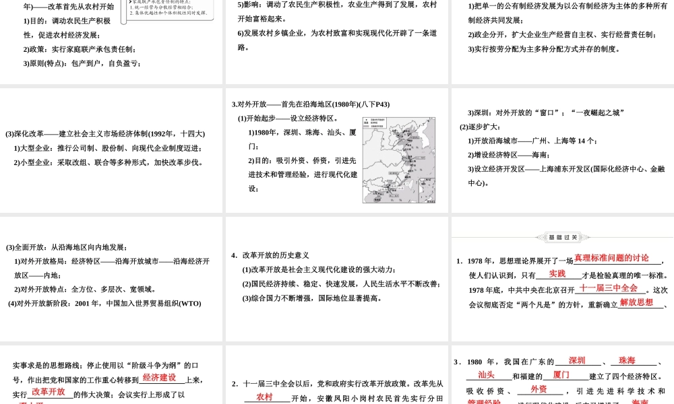Click the map image of coastal open regions
The image size is (674, 404).
pos(399,160)
